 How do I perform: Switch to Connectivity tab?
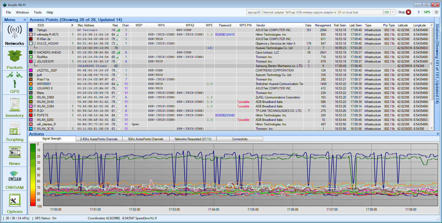click(x=240, y=139)
